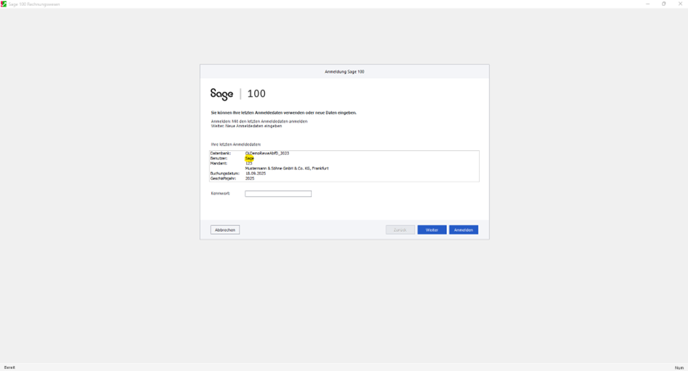Click the Geschäftsjahr value 2025

(250, 179)
